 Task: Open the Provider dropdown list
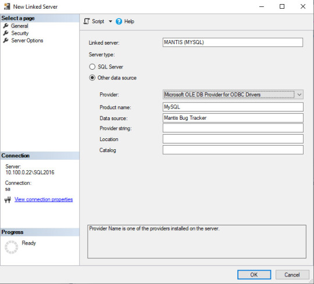(299, 95)
